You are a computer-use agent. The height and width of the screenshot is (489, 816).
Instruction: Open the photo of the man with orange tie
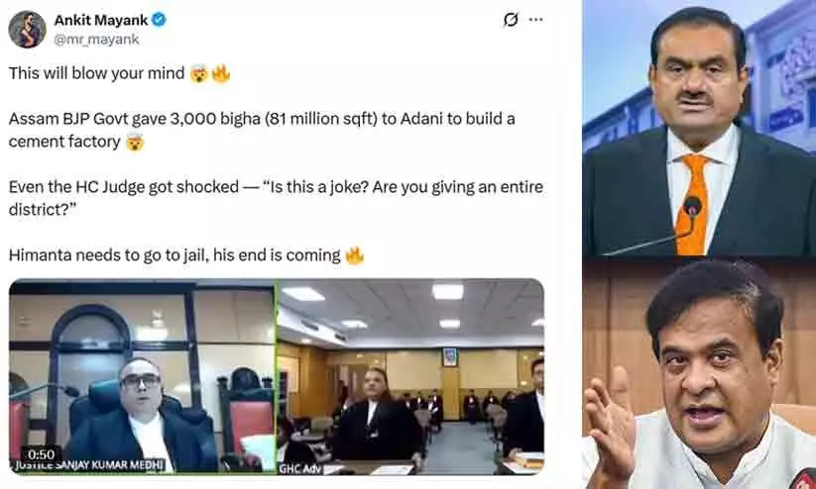tap(699, 128)
